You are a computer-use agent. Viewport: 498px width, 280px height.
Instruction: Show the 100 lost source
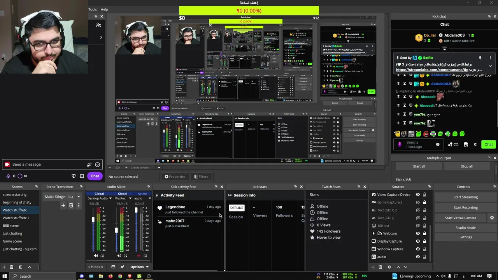(418, 226)
